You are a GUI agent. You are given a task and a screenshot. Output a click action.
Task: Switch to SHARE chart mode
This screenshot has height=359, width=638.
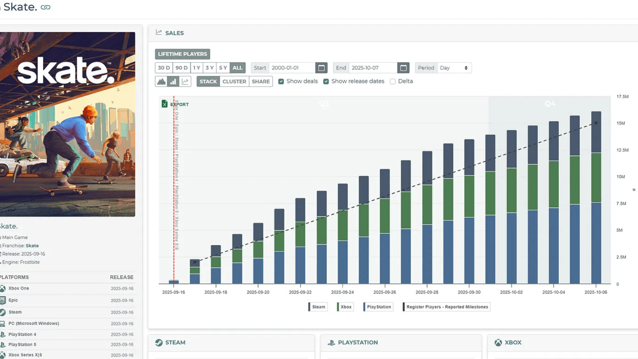click(x=261, y=81)
